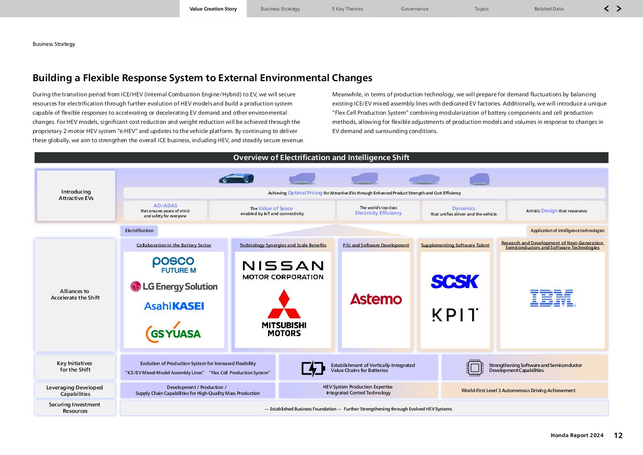This screenshot has width=643, height=455.
Task: Select the Governance tab
Action: 414,9
